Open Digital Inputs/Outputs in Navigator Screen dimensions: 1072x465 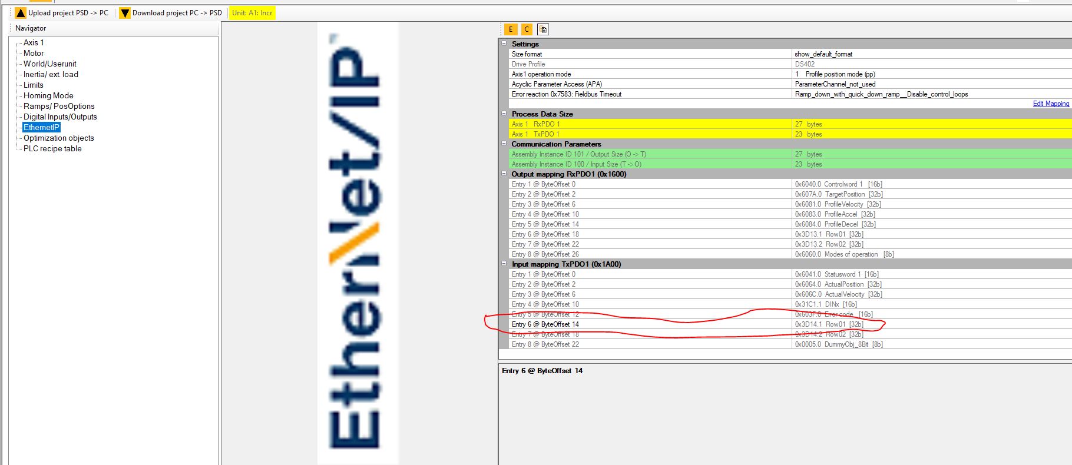point(60,117)
